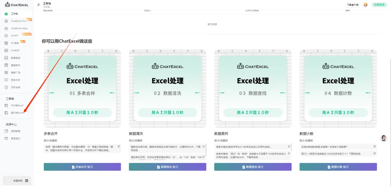The width and height of the screenshot is (391, 186).
Task: Start the 多表合并 练习 exercise
Action: tap(82, 167)
